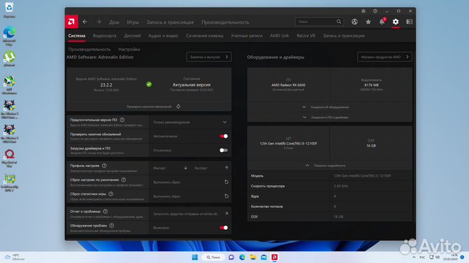The image size is (469, 263).
Task: Toggle the sidebar panel icon
Action: [410, 22]
